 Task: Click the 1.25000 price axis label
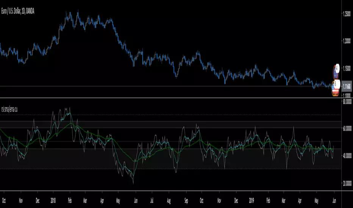(x=347, y=14)
